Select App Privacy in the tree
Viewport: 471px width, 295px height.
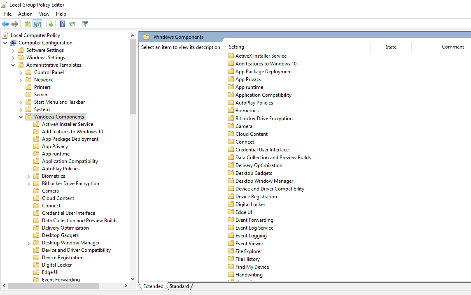point(55,146)
